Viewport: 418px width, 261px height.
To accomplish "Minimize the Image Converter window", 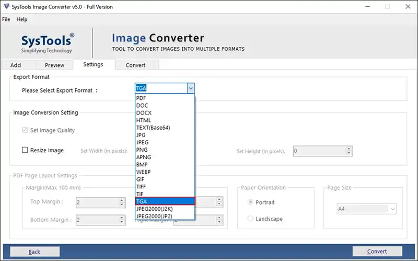I will (368, 7).
